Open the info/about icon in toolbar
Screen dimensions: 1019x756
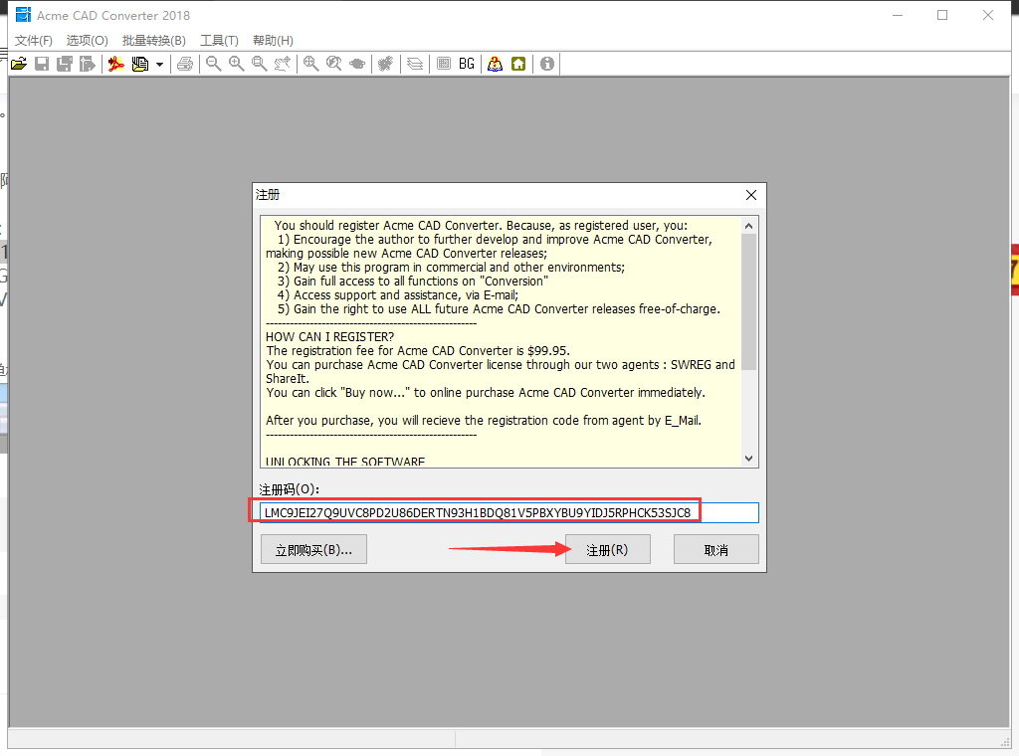point(547,64)
